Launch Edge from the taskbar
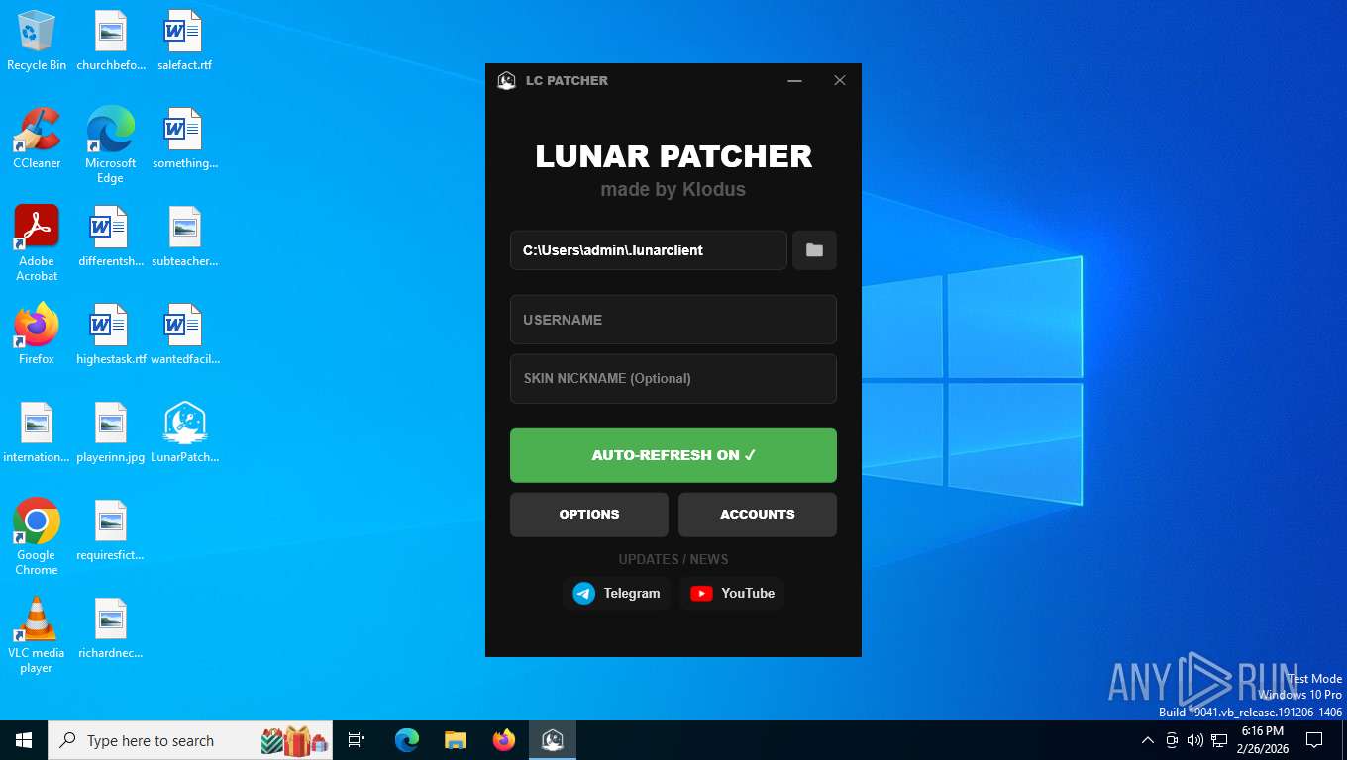 click(407, 740)
